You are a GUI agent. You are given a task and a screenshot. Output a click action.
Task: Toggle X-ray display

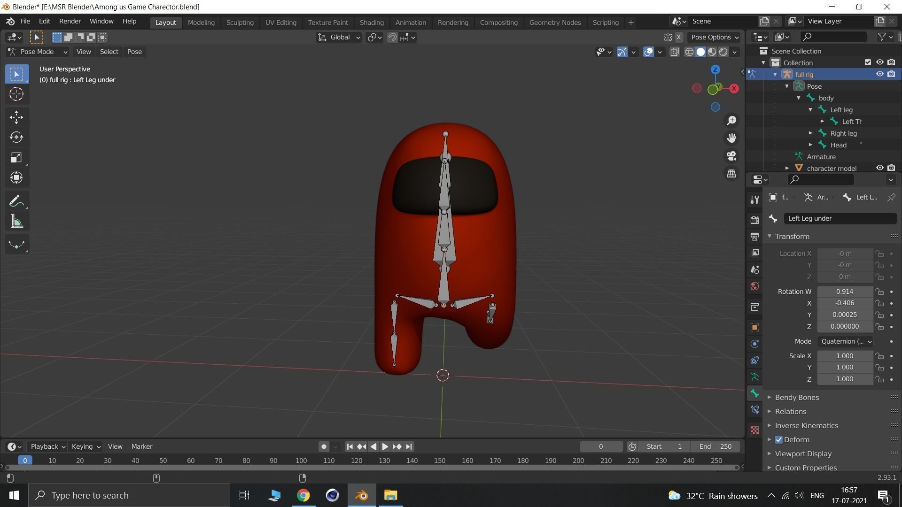pos(675,52)
